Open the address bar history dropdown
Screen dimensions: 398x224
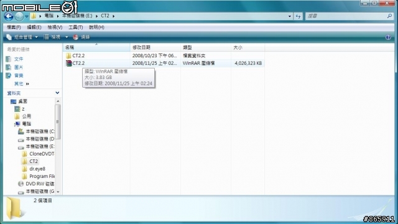tap(290, 16)
